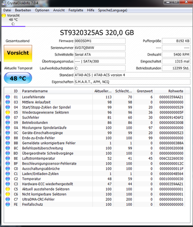
Task: Click the Parametername column header
Action: [x=56, y=91]
